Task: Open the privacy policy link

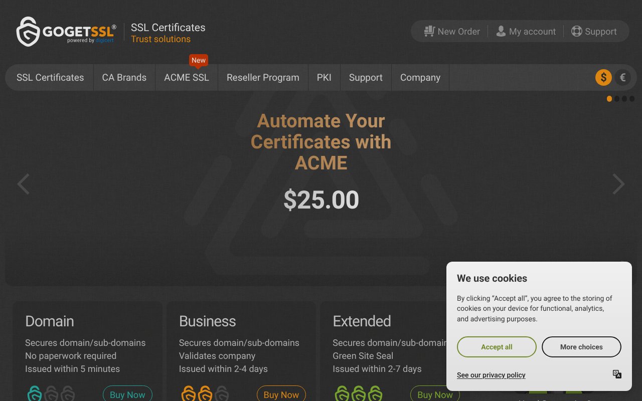Action: (x=491, y=375)
